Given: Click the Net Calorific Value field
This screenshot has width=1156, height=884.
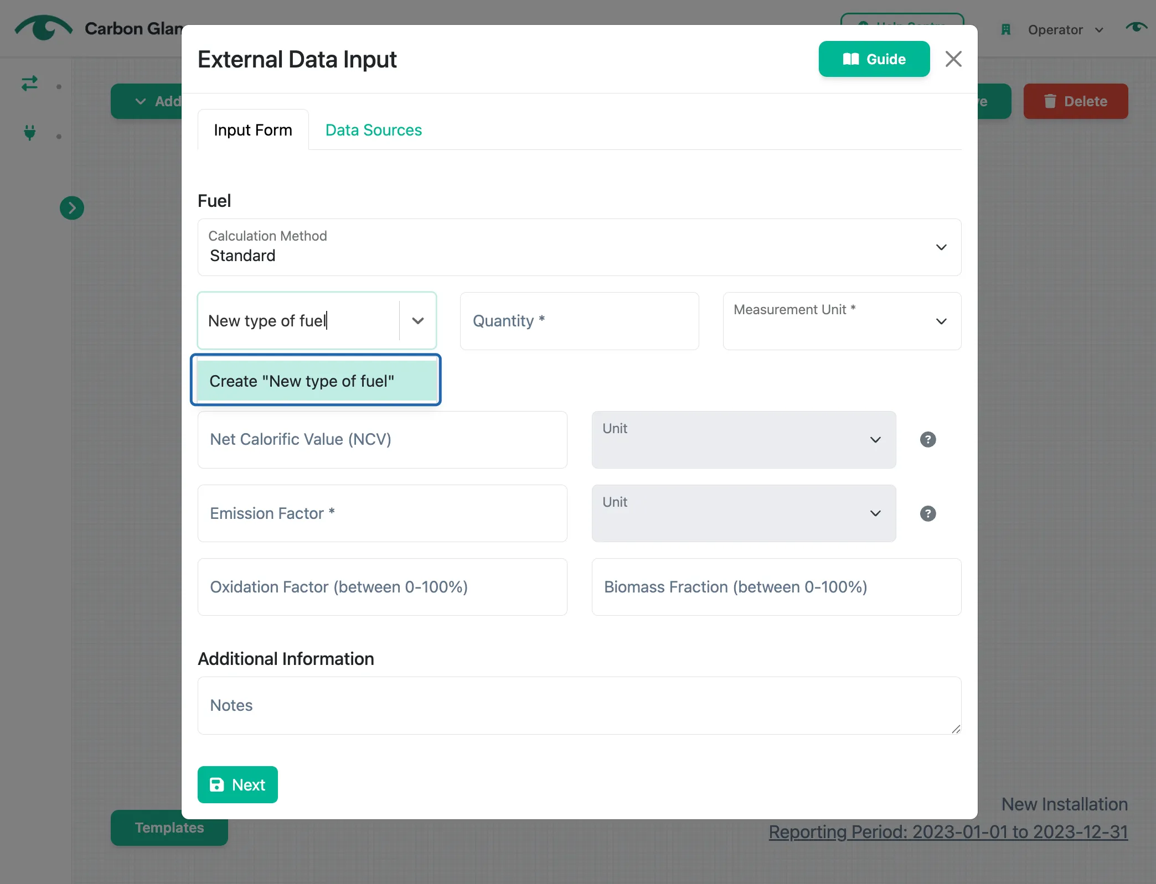Looking at the screenshot, I should (382, 440).
